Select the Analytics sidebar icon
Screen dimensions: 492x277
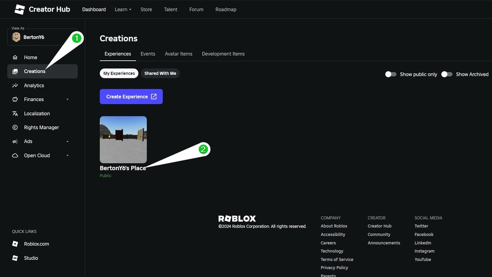(x=16, y=85)
